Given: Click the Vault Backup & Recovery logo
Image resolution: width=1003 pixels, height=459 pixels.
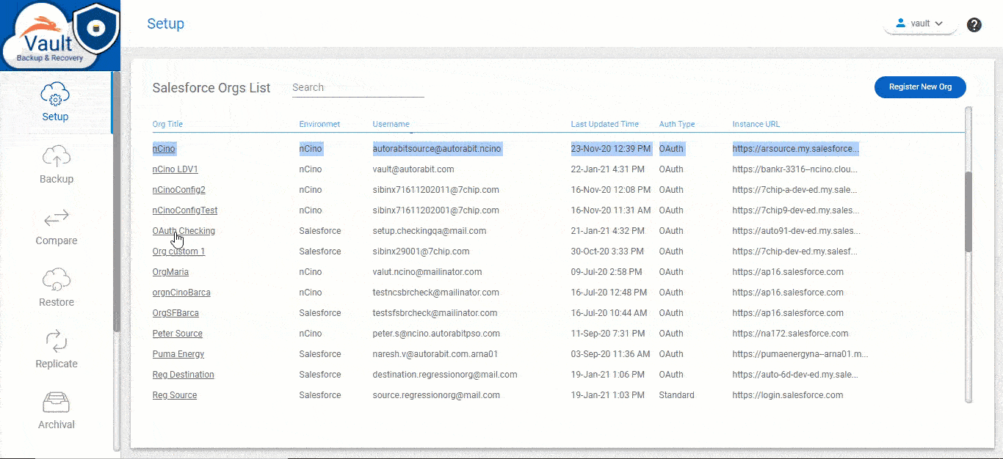Looking at the screenshot, I should 61,35.
